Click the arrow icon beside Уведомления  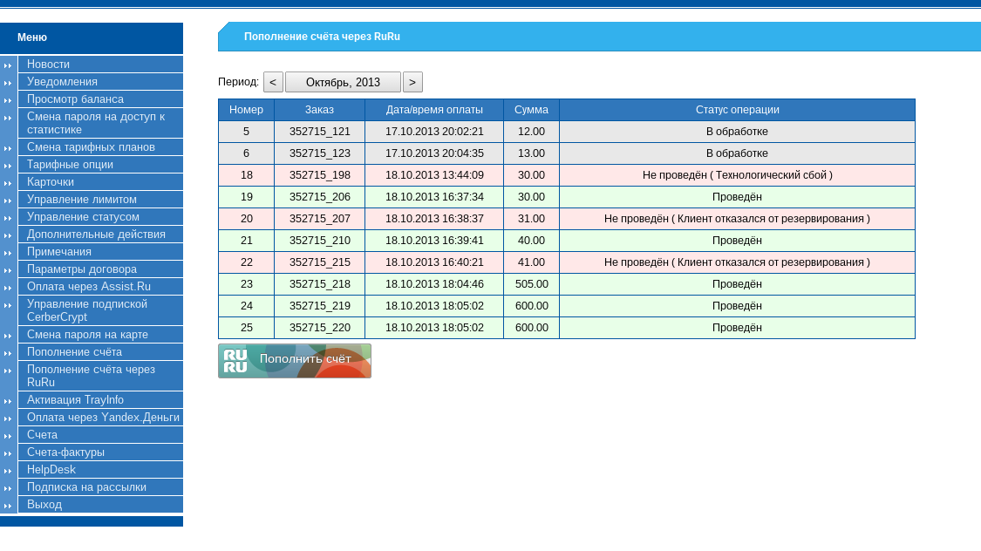click(8, 83)
